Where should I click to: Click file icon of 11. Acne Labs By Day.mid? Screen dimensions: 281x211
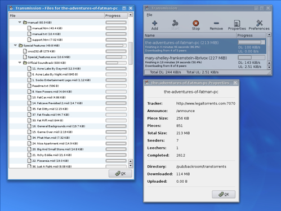pos(29,68)
